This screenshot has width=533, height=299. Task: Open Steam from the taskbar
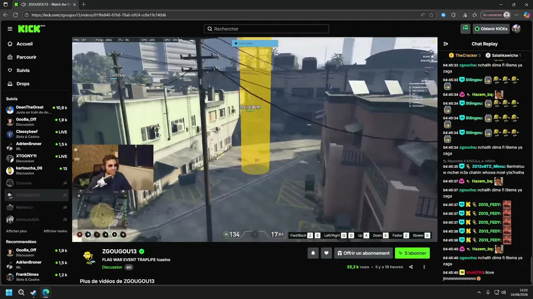point(33,292)
